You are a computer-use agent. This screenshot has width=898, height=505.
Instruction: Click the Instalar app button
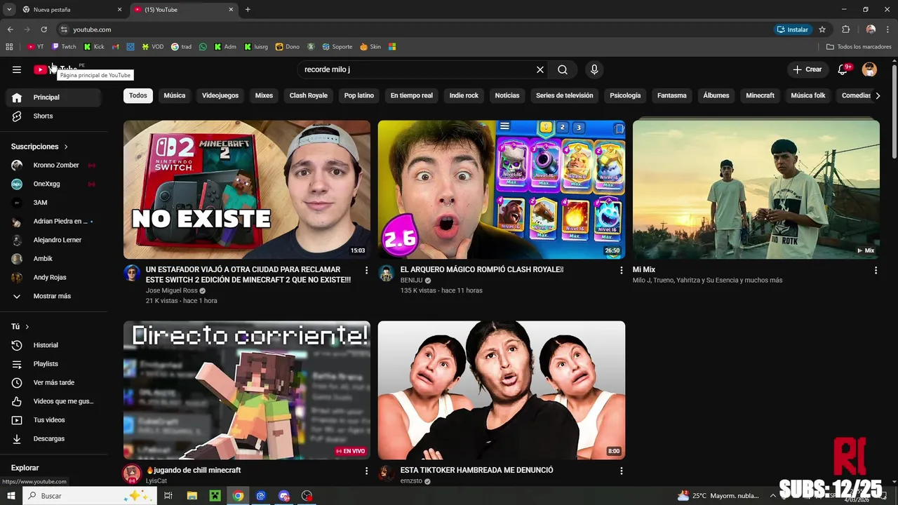point(793,29)
